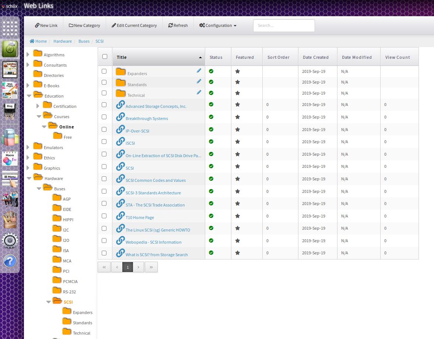
Task: Open the Menu app icon
Action: (10, 179)
